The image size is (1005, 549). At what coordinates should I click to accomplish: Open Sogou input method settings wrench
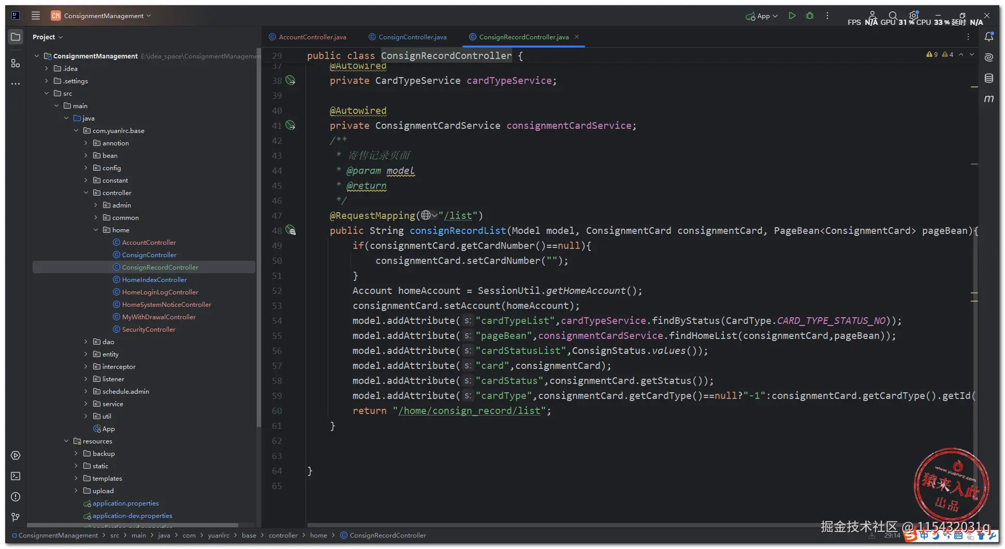click(x=993, y=536)
